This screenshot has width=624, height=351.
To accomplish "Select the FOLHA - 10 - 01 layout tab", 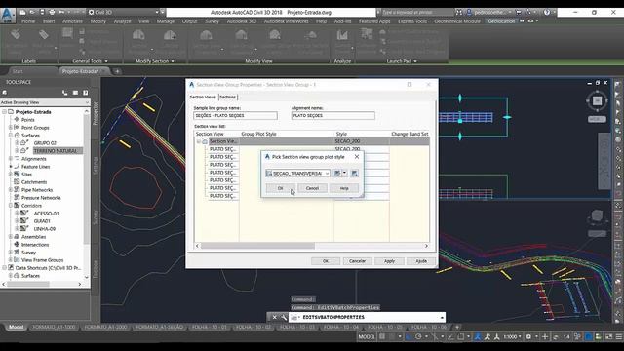I will coord(210,328).
